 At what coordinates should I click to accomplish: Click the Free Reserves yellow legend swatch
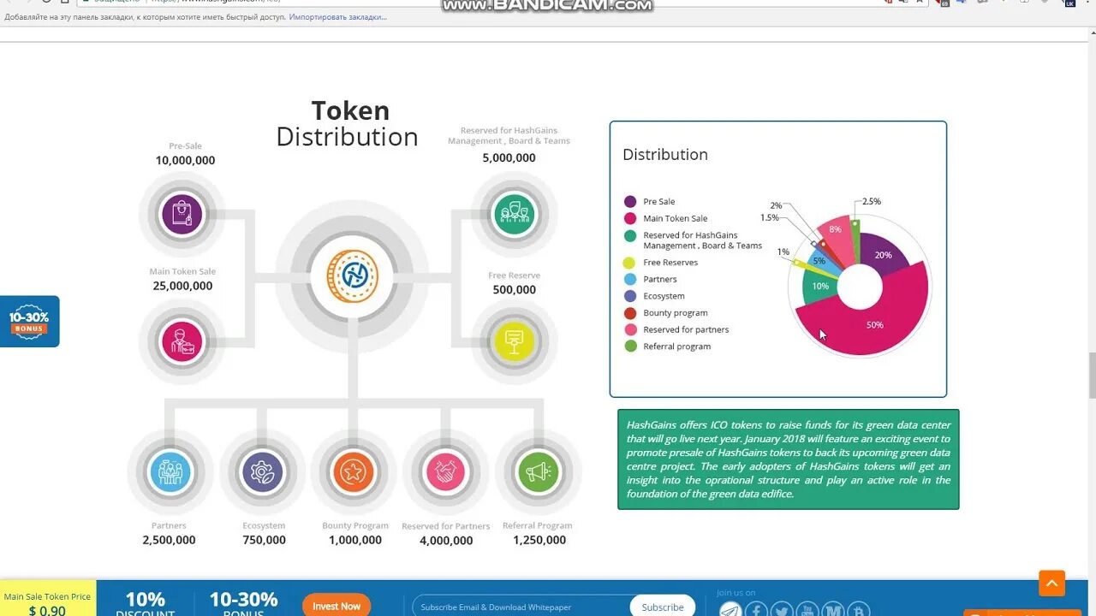[630, 263]
